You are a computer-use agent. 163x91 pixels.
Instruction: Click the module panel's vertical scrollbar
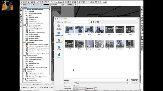point(49,42)
